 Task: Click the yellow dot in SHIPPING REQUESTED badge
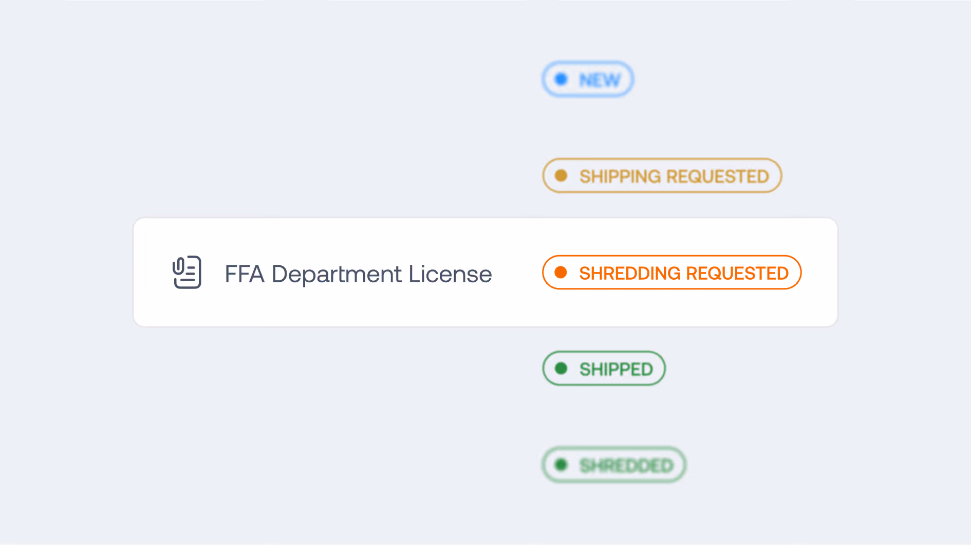point(561,176)
